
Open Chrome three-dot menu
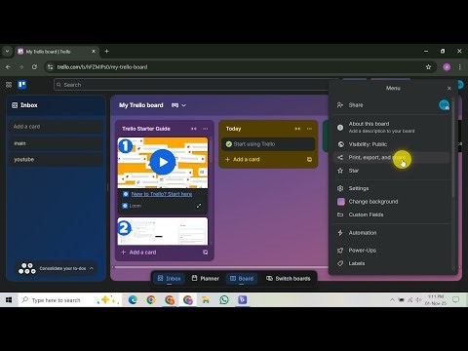[x=459, y=67]
